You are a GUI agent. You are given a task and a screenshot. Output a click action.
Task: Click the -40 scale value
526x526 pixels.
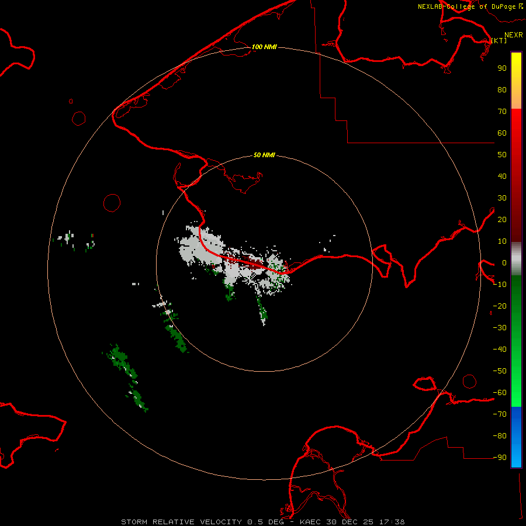[500, 349]
